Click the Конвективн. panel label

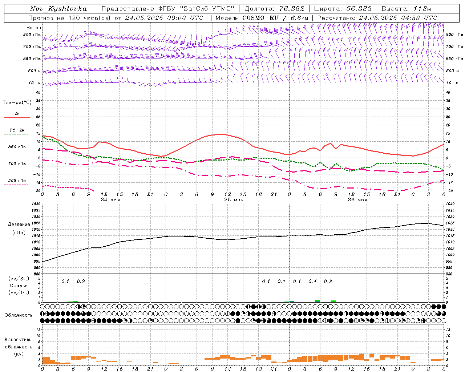point(19,340)
